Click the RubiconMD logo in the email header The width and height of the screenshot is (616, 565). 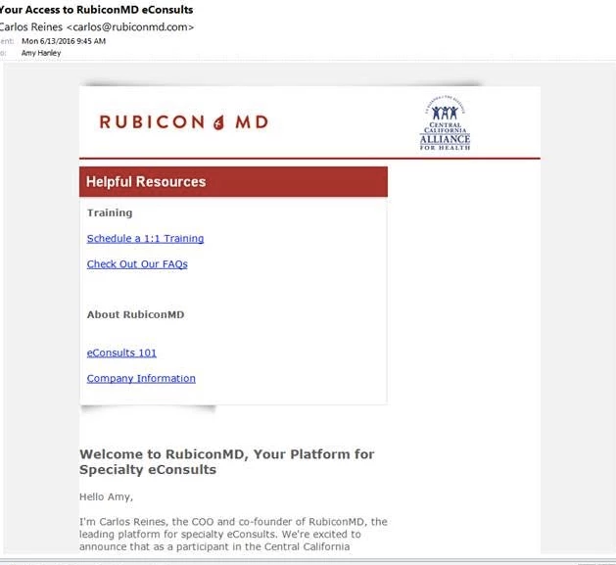[x=184, y=121]
